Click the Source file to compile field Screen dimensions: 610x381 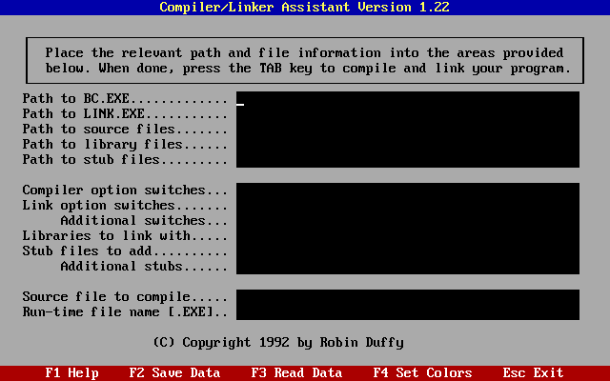pos(407,297)
